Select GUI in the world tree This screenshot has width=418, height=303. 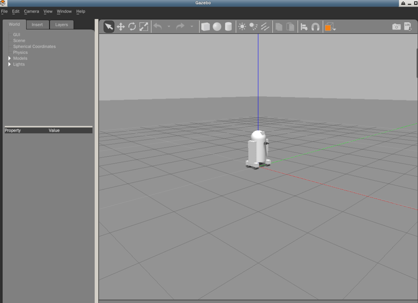pyautogui.click(x=17, y=35)
